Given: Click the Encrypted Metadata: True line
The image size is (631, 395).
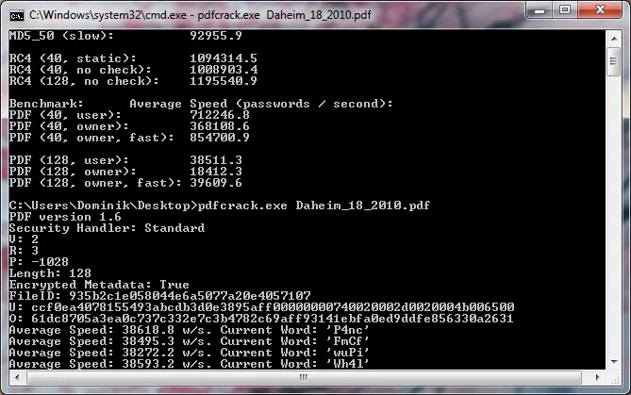Looking at the screenshot, I should 99,285.
